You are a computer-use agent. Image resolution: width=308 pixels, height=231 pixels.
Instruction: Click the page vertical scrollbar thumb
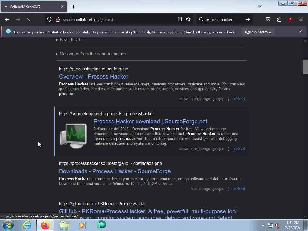pyautogui.click(x=305, y=66)
